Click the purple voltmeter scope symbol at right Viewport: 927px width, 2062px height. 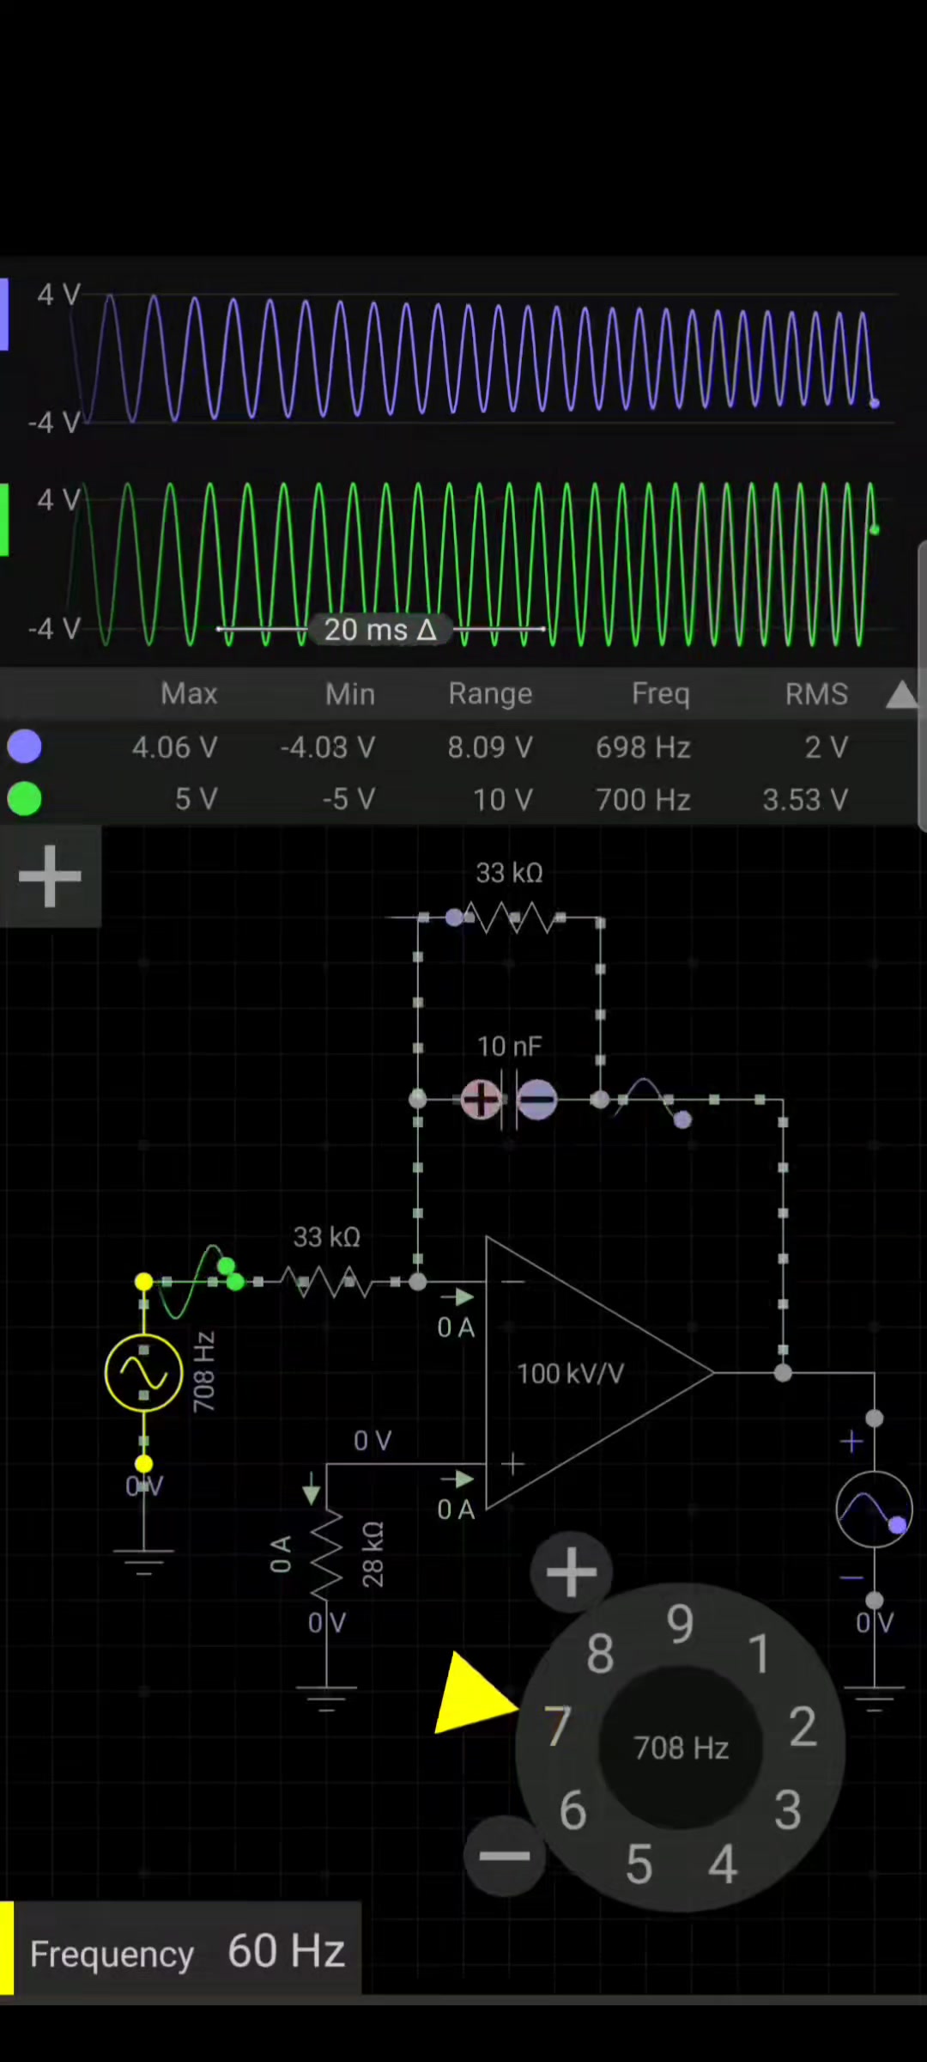[874, 1509]
